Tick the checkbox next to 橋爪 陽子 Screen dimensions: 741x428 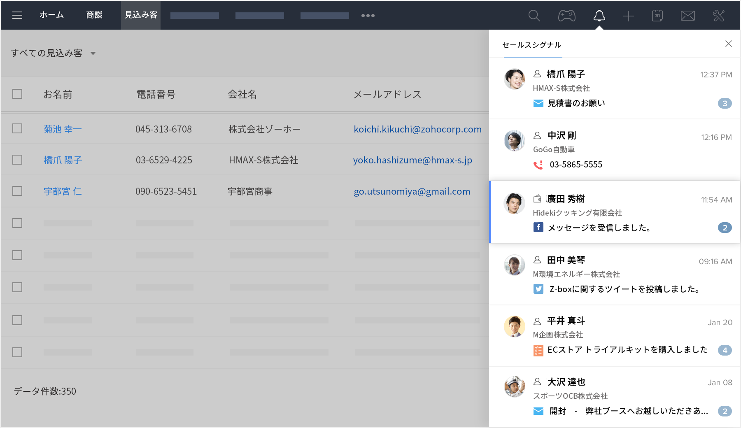click(x=17, y=160)
